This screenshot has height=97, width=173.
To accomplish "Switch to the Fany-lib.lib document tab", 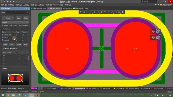I will [x=68, y=8].
